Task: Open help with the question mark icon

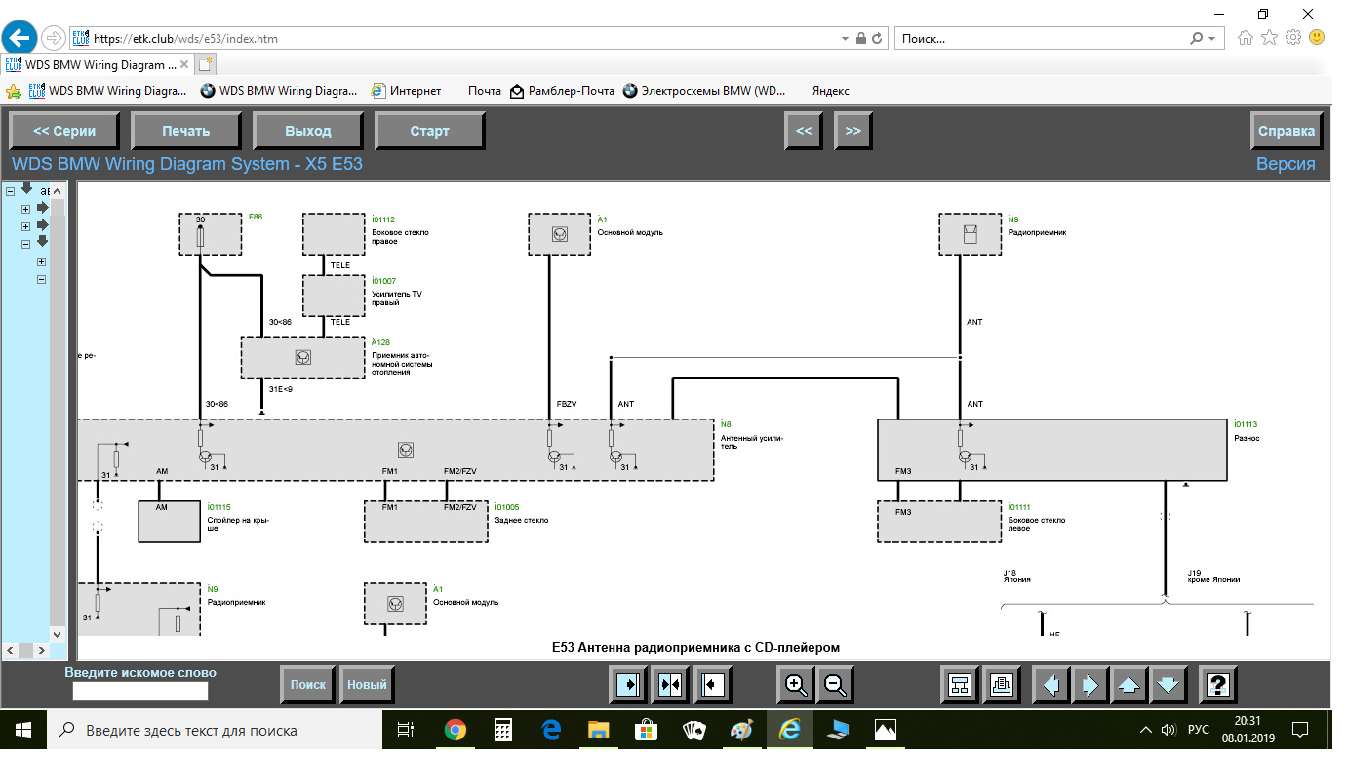Action: click(1219, 685)
